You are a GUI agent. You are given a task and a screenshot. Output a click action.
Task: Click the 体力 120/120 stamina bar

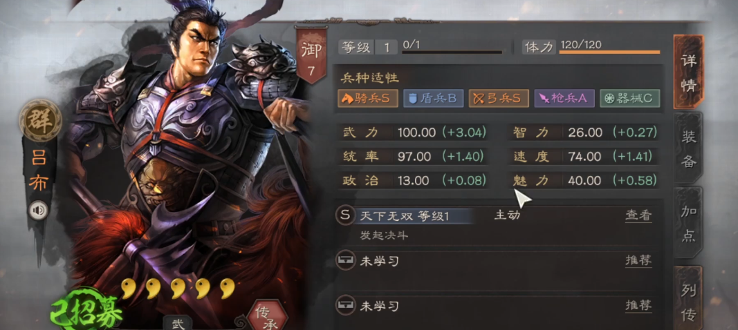pyautogui.click(x=609, y=51)
